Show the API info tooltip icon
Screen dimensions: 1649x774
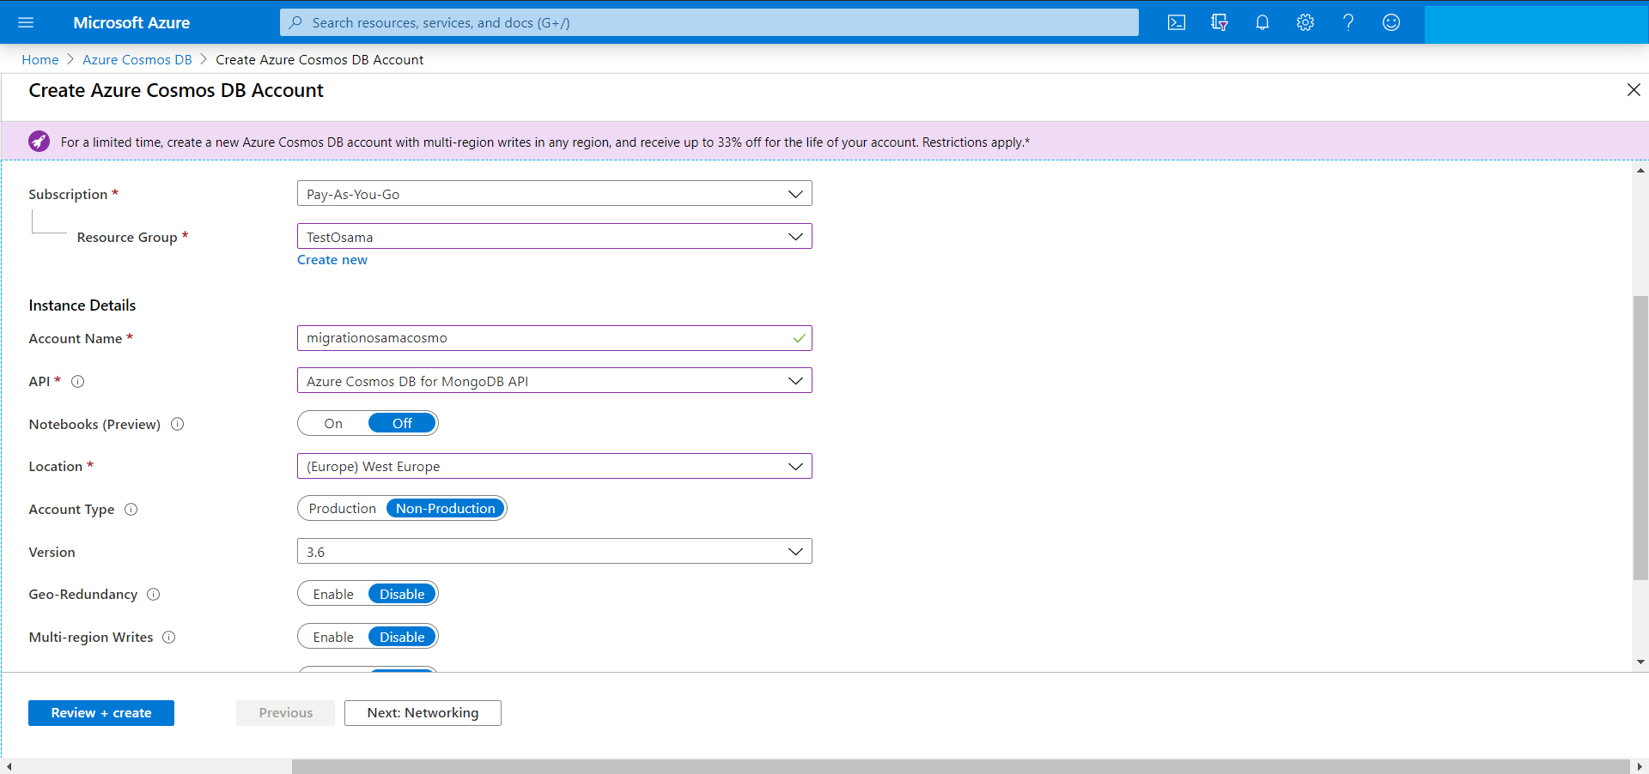click(x=77, y=382)
